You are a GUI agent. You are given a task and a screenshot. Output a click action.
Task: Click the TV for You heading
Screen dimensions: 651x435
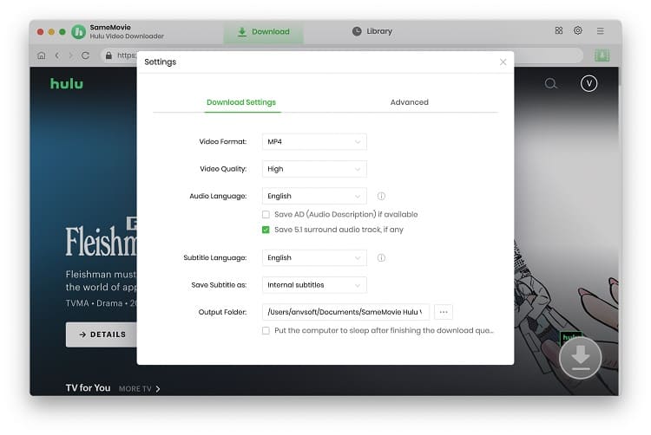click(88, 387)
